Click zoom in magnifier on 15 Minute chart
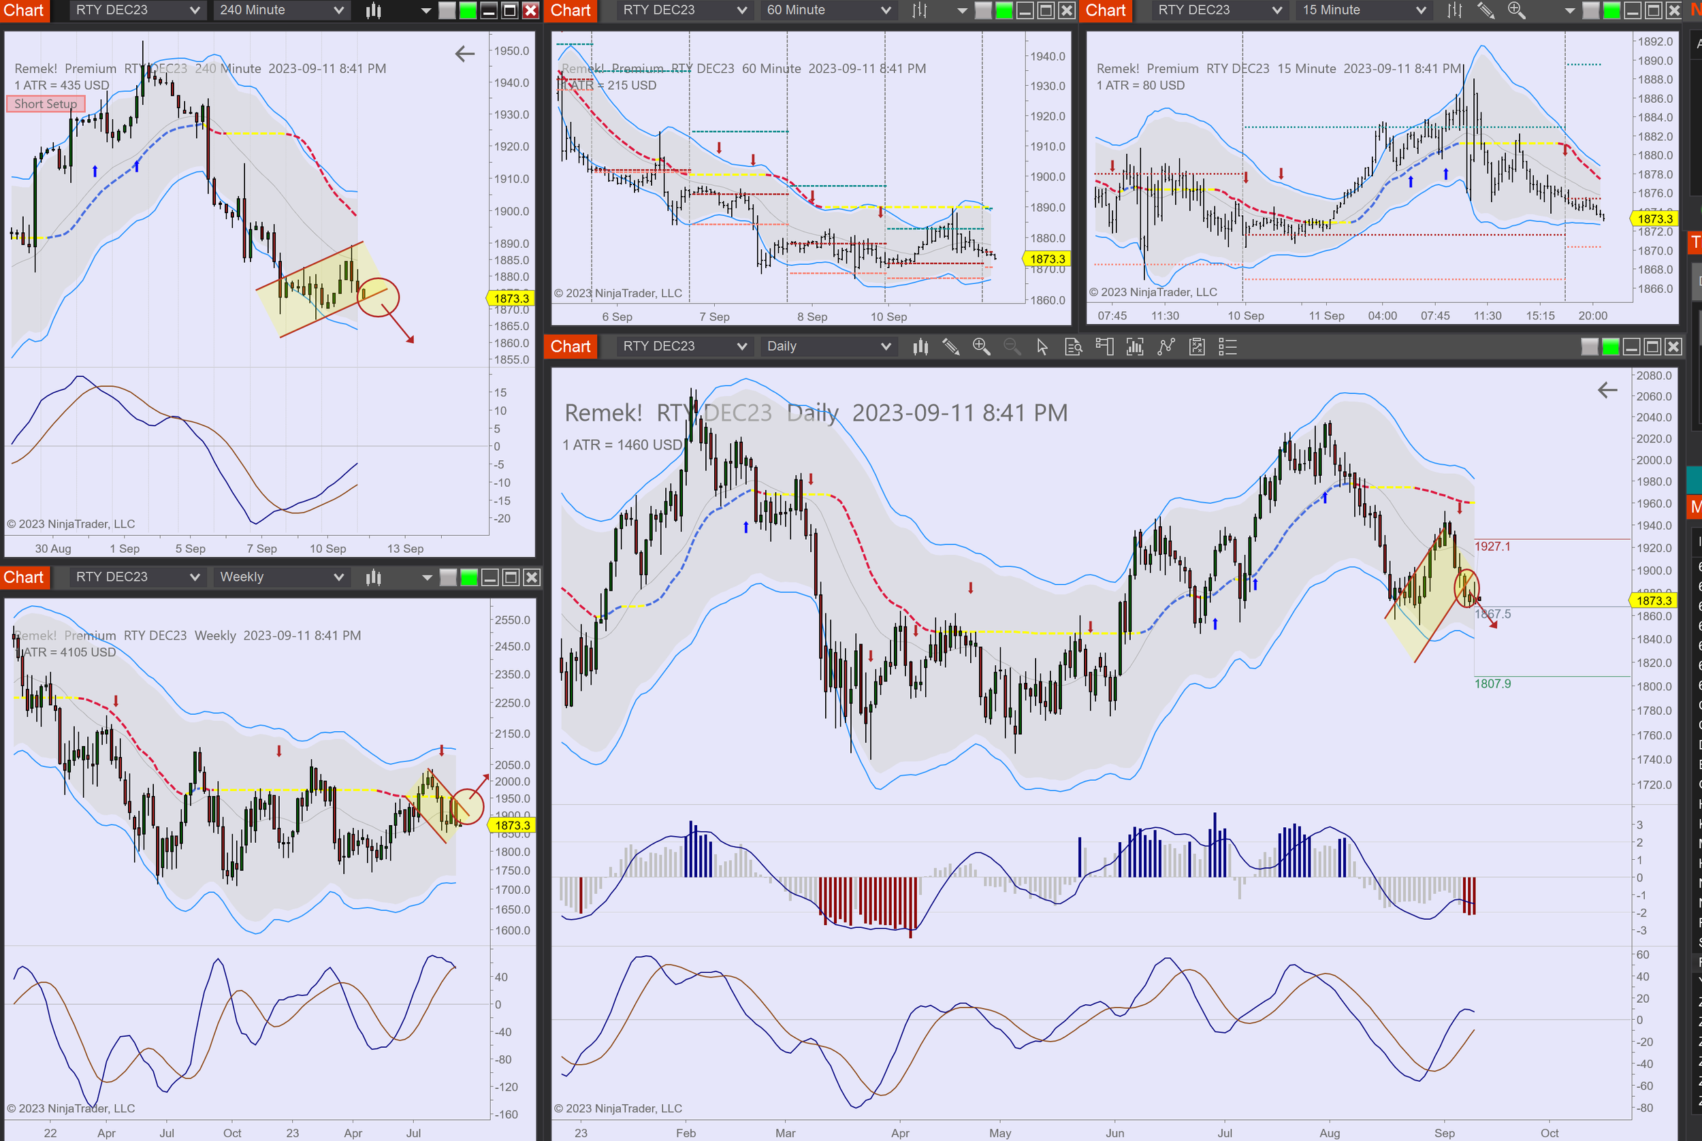Image resolution: width=1702 pixels, height=1141 pixels. click(x=1516, y=10)
